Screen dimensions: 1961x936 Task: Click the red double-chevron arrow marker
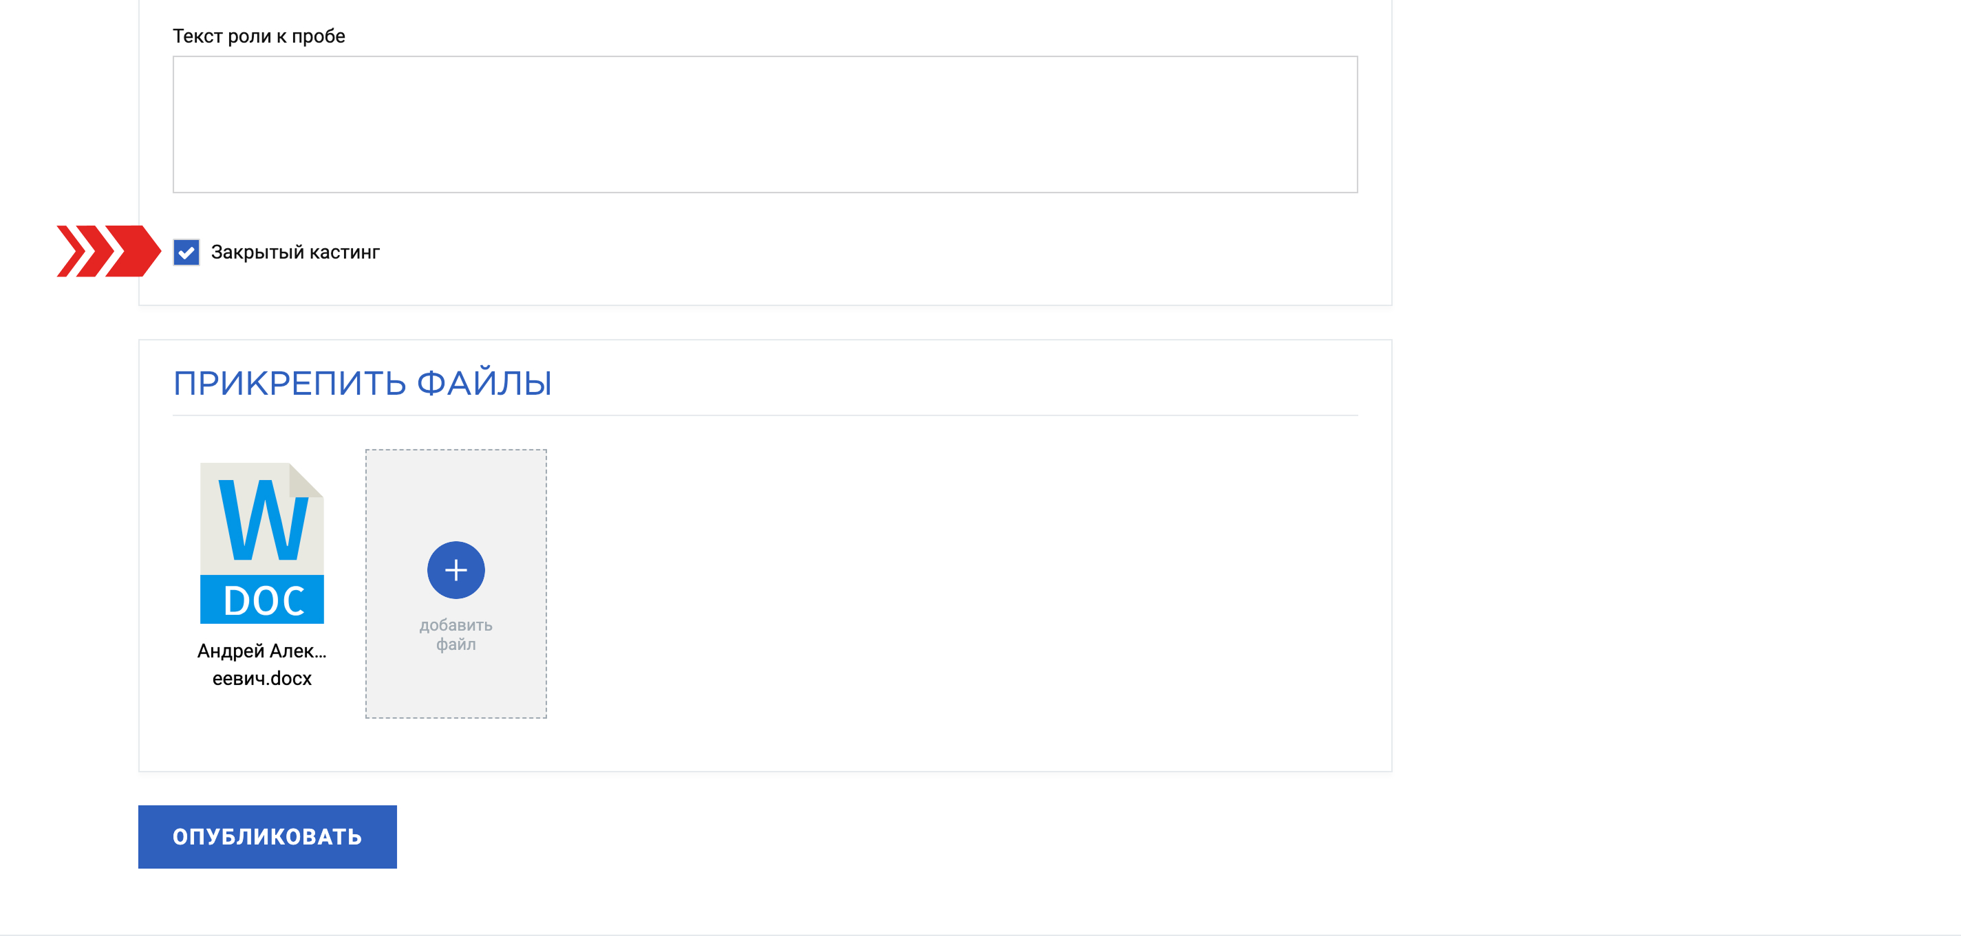coord(109,251)
